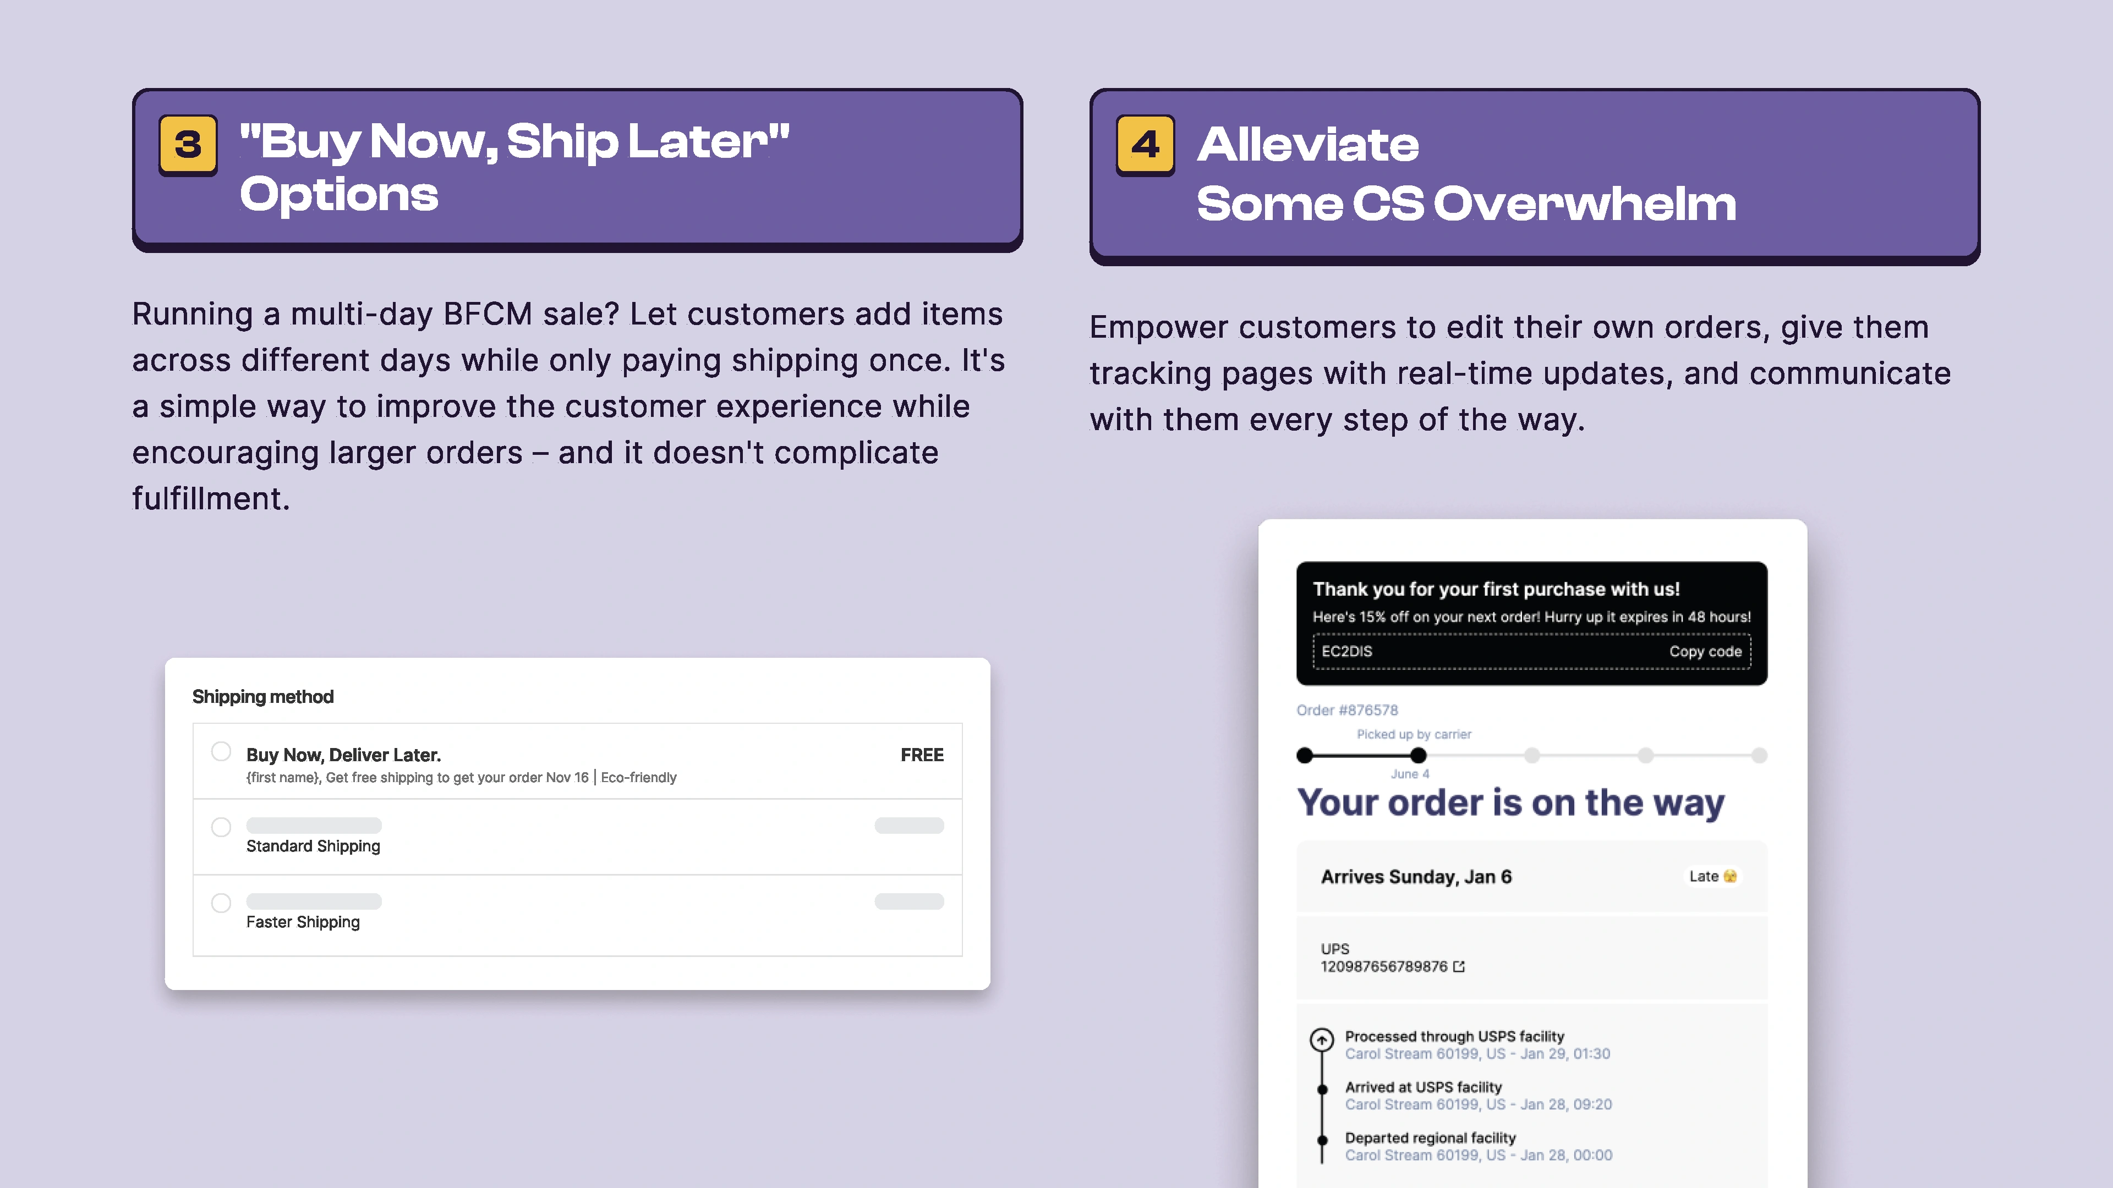Click the EC2DIS discount code field

coord(1531,651)
